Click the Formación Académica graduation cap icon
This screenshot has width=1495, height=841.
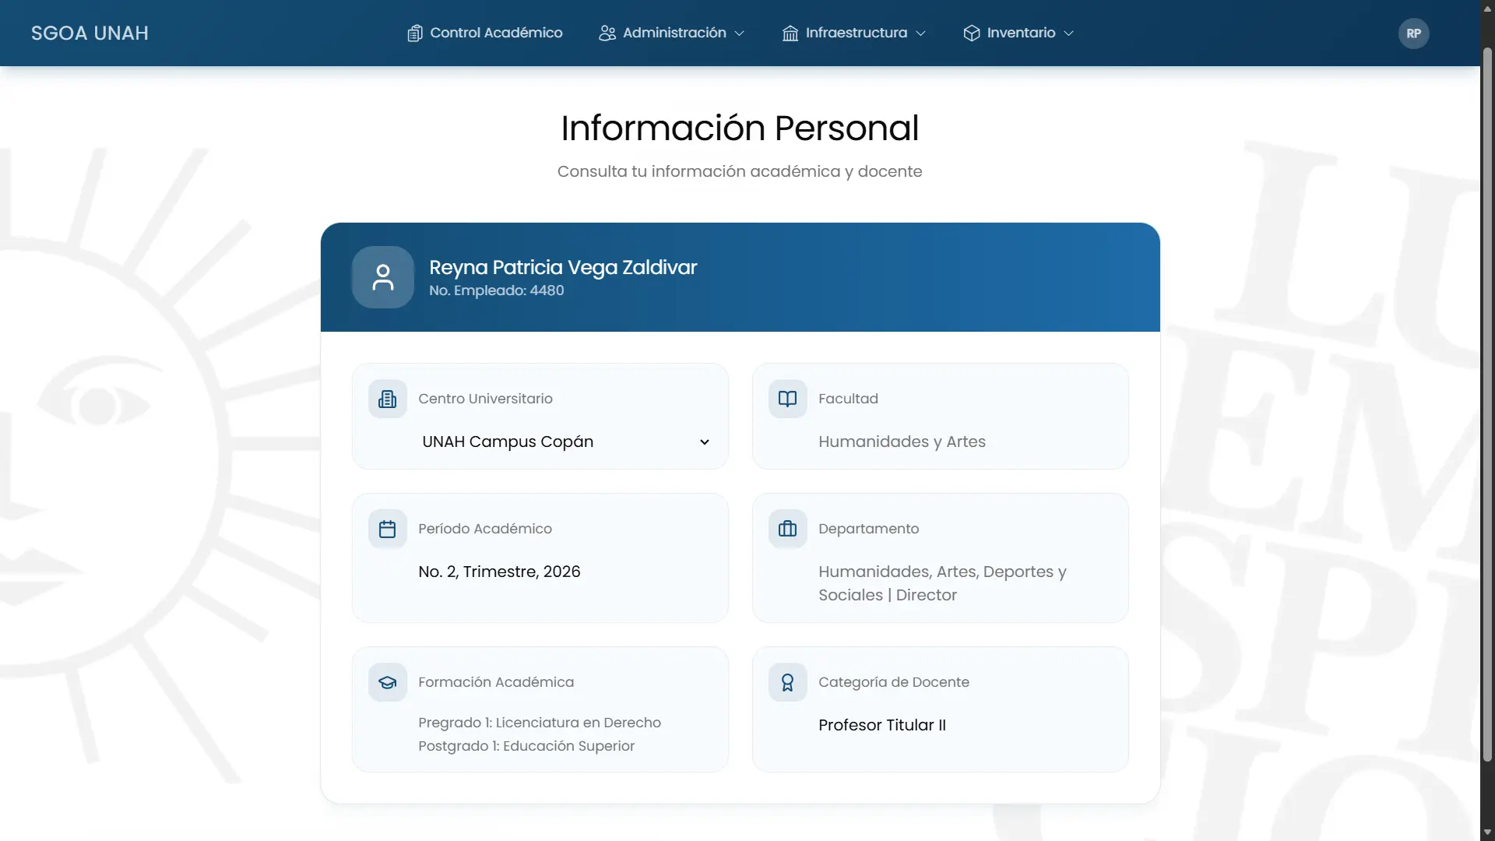pyautogui.click(x=388, y=682)
